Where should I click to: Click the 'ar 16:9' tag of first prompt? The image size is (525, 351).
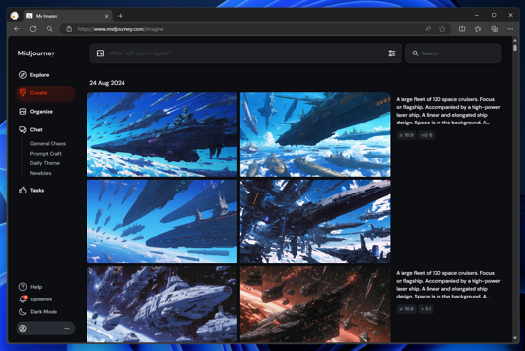point(406,135)
